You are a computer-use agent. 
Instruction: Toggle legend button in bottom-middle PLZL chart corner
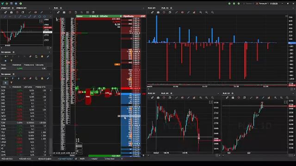tap(211, 102)
